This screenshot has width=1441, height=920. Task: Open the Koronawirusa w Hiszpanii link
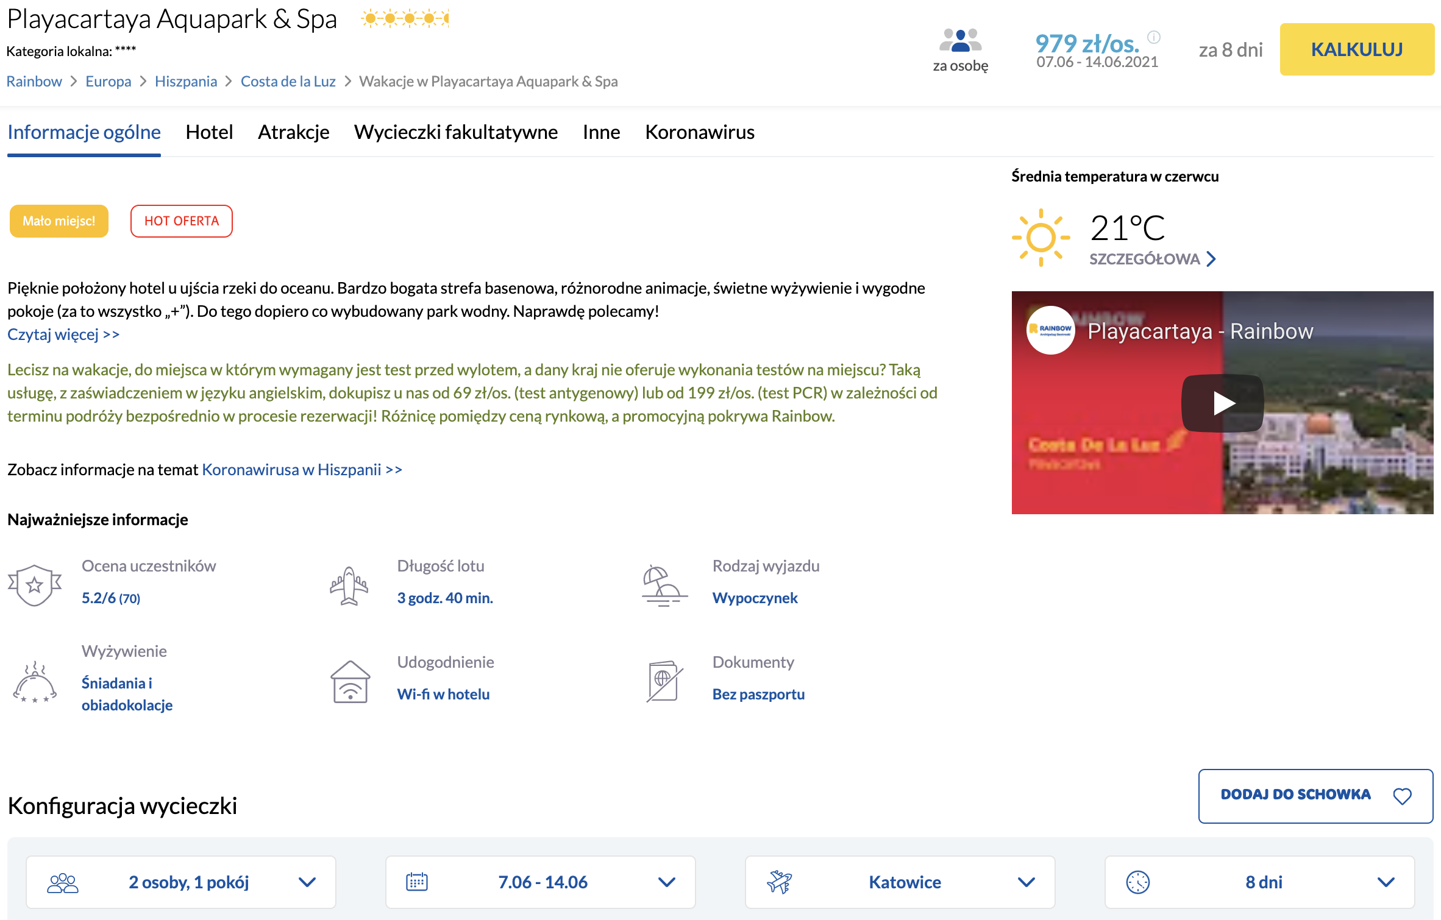(302, 470)
